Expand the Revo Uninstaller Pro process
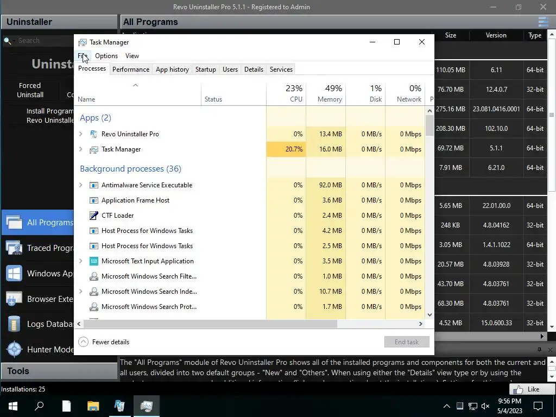The image size is (556, 417). pyautogui.click(x=80, y=134)
